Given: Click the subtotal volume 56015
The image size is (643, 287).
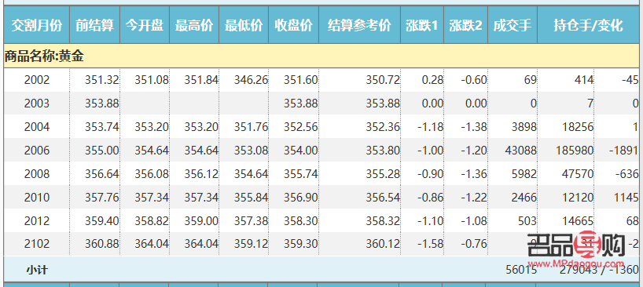Looking at the screenshot, I should click(x=520, y=270).
